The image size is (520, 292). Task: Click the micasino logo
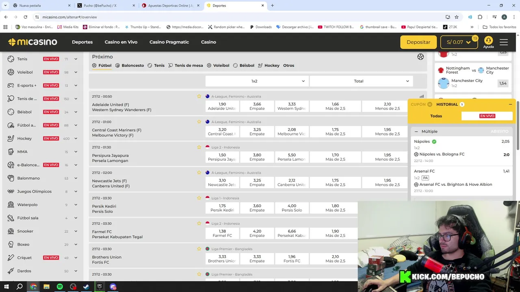(x=32, y=42)
